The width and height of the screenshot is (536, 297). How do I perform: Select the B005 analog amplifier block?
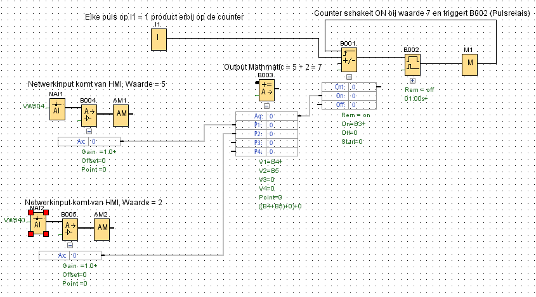coord(70,229)
